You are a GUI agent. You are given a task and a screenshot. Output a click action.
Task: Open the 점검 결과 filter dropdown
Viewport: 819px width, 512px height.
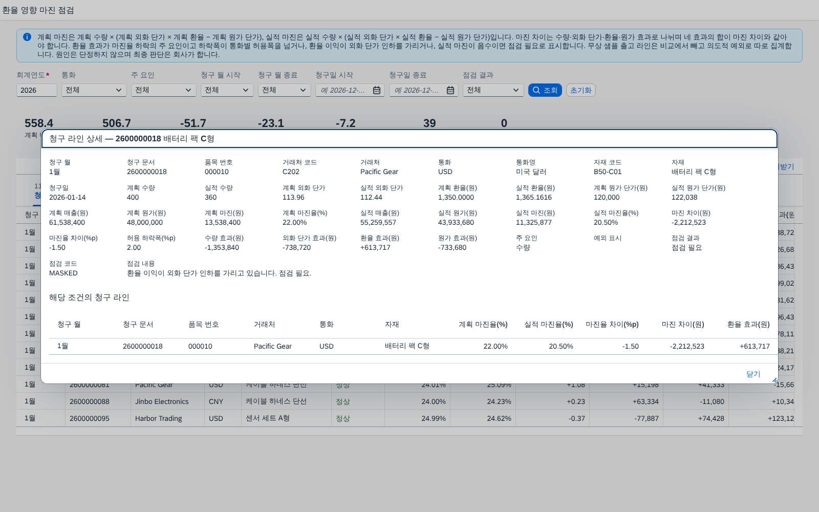pos(493,90)
